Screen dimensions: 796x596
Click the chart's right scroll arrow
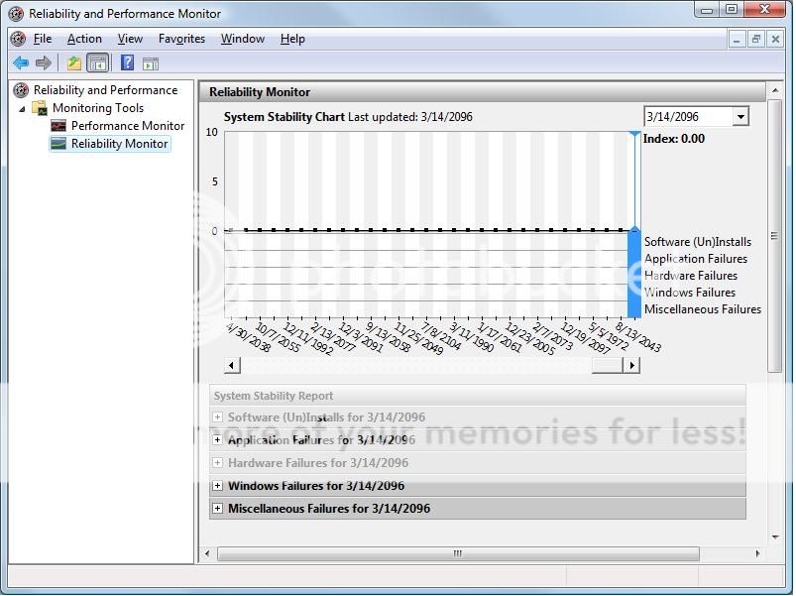click(631, 365)
